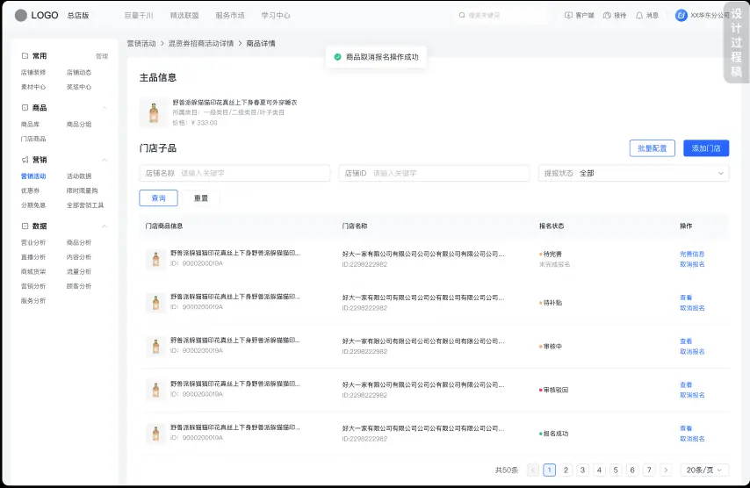Go to page 2

[566, 470]
